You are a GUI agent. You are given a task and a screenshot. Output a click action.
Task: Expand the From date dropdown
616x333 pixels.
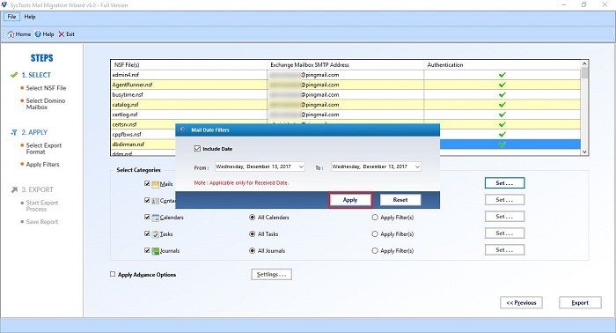[301, 166]
